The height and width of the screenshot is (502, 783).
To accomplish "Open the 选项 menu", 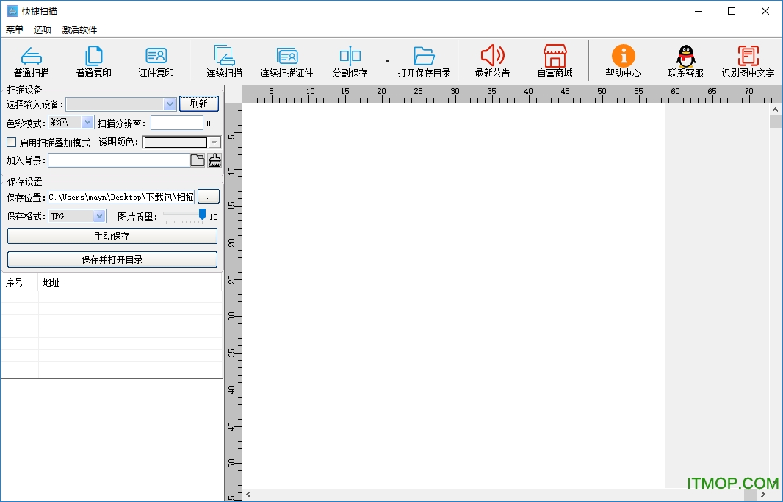I will (43, 30).
